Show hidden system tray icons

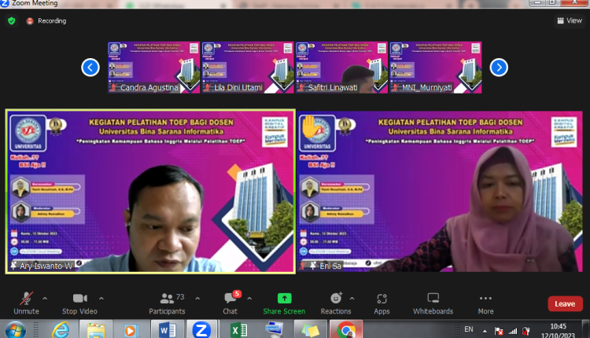[485, 331]
